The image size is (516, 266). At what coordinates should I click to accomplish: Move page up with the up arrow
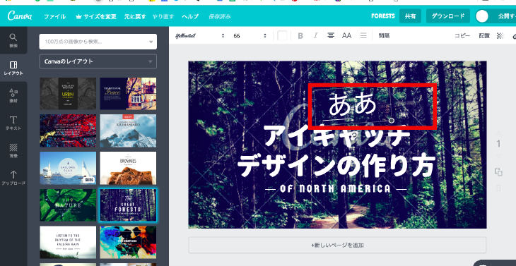pos(498,133)
